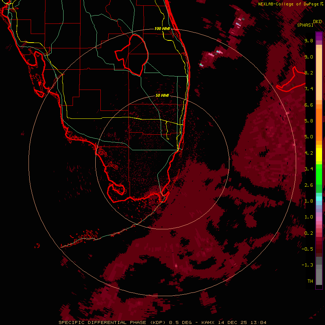Click the 50 NMI range ring label
The height and width of the screenshot is (325, 325).
(162, 96)
